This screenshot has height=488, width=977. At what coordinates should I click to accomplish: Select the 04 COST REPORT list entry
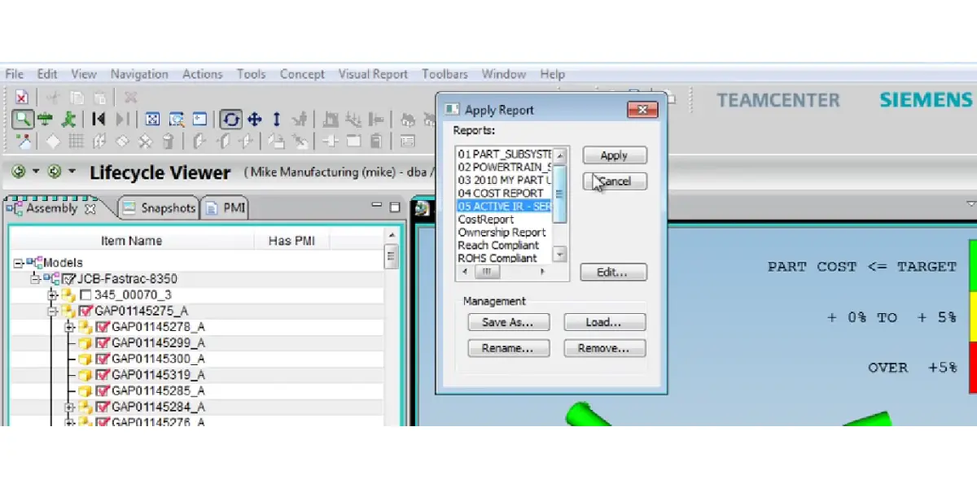pos(503,194)
